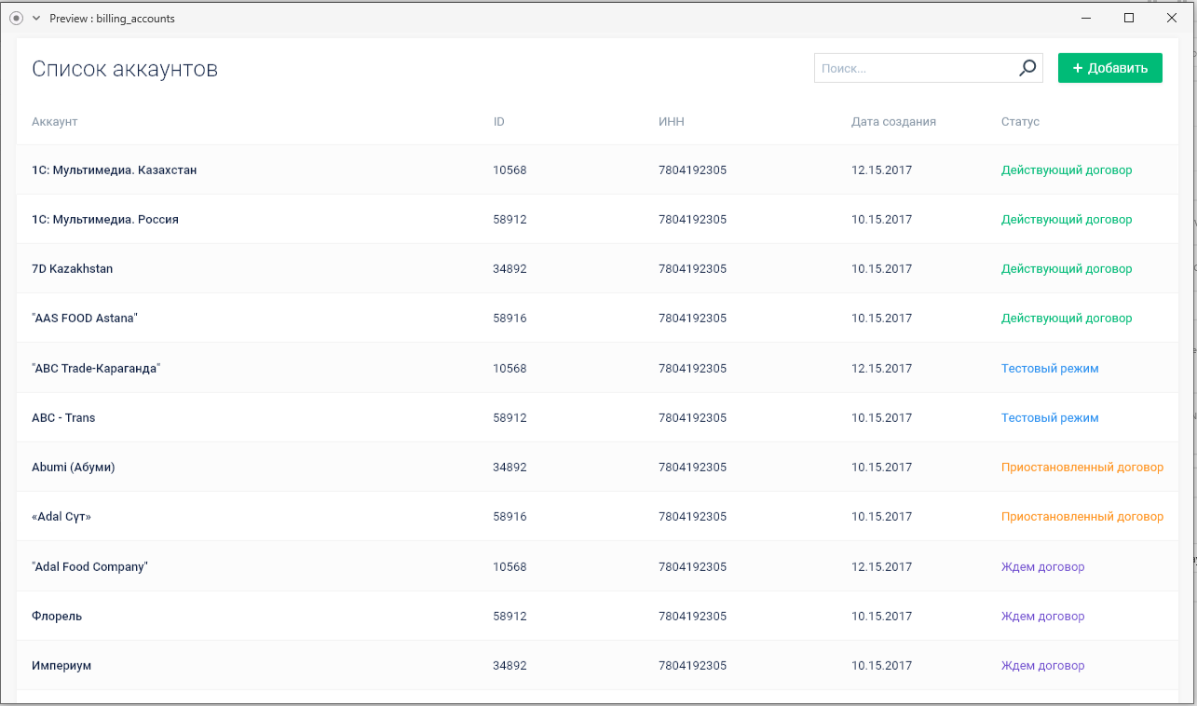
Task: Click the Список аккаунтов page heading
Action: point(125,69)
